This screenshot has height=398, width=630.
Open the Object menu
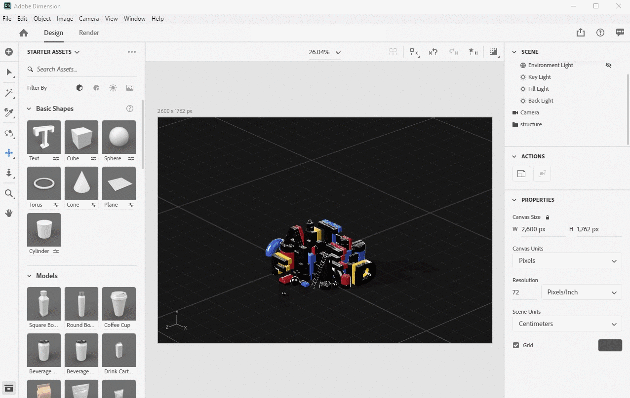pyautogui.click(x=42, y=19)
